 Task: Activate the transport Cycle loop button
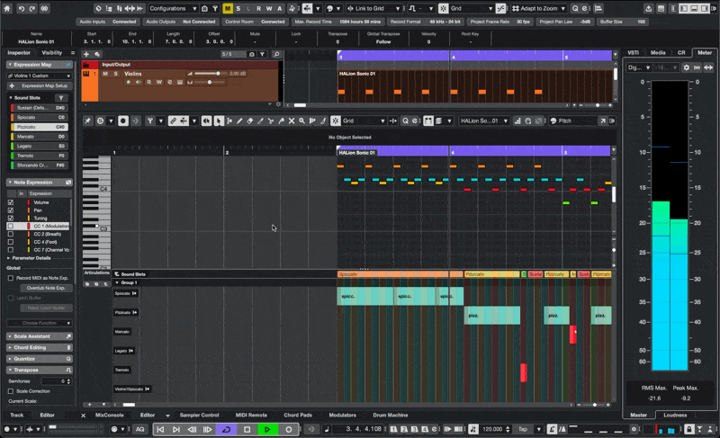click(x=226, y=429)
